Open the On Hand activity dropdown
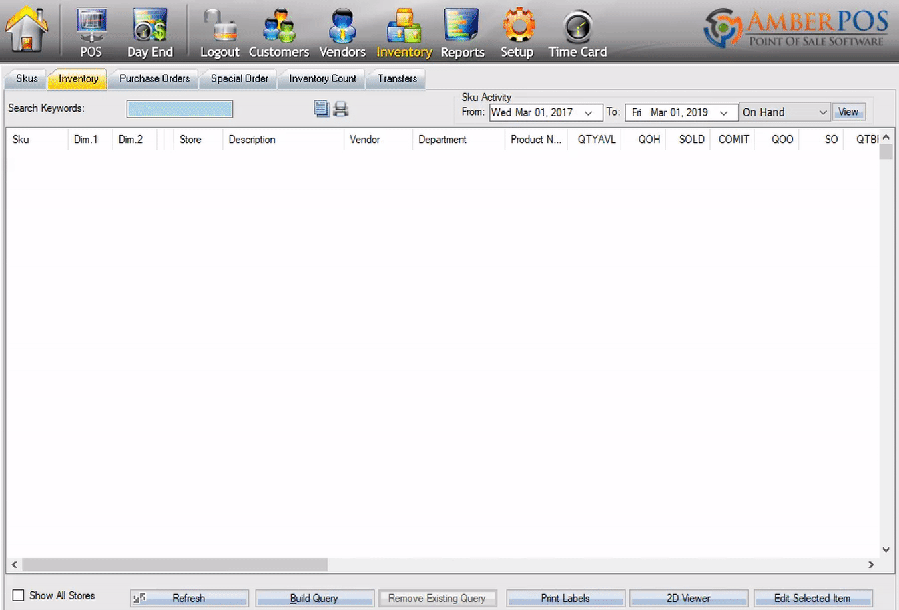Viewport: 899px width, 610px height. coord(784,112)
